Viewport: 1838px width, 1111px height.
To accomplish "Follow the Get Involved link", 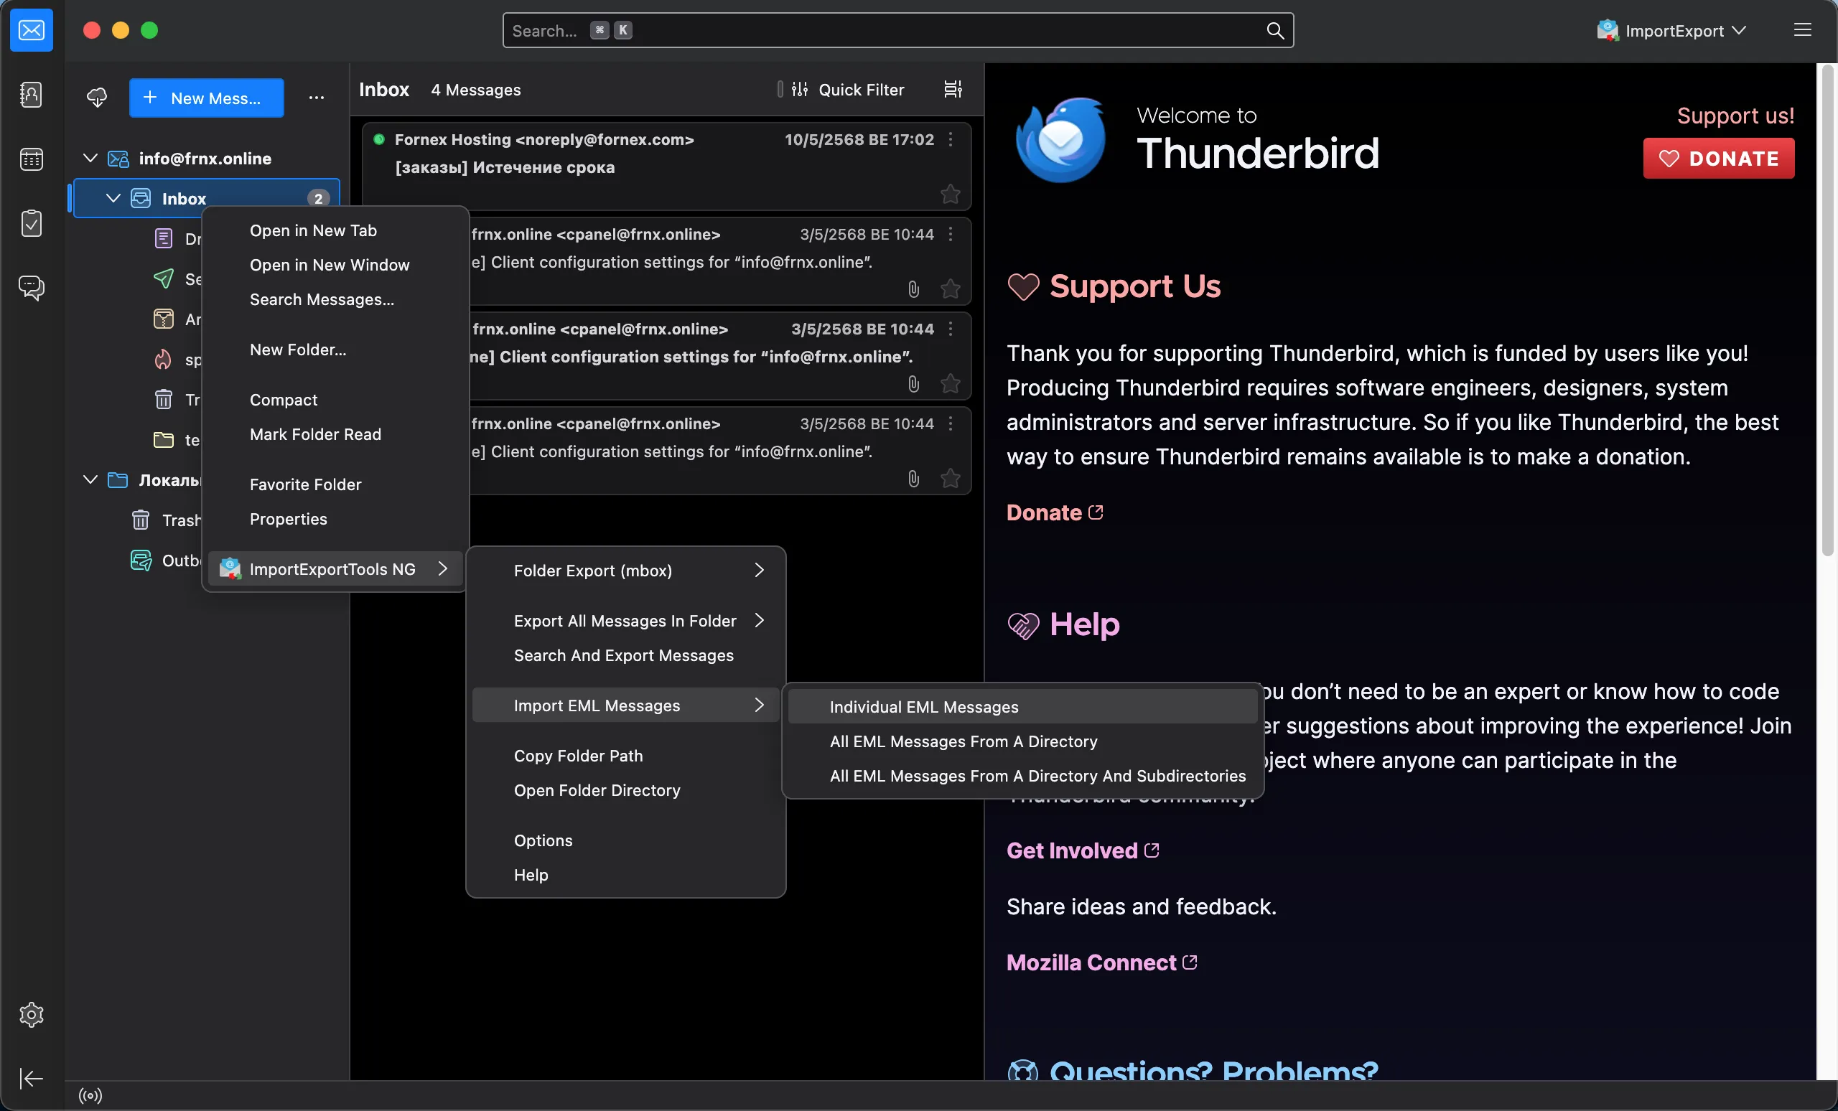I will tap(1083, 850).
